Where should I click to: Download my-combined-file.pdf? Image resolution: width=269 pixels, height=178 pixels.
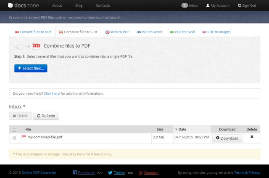[227, 138]
